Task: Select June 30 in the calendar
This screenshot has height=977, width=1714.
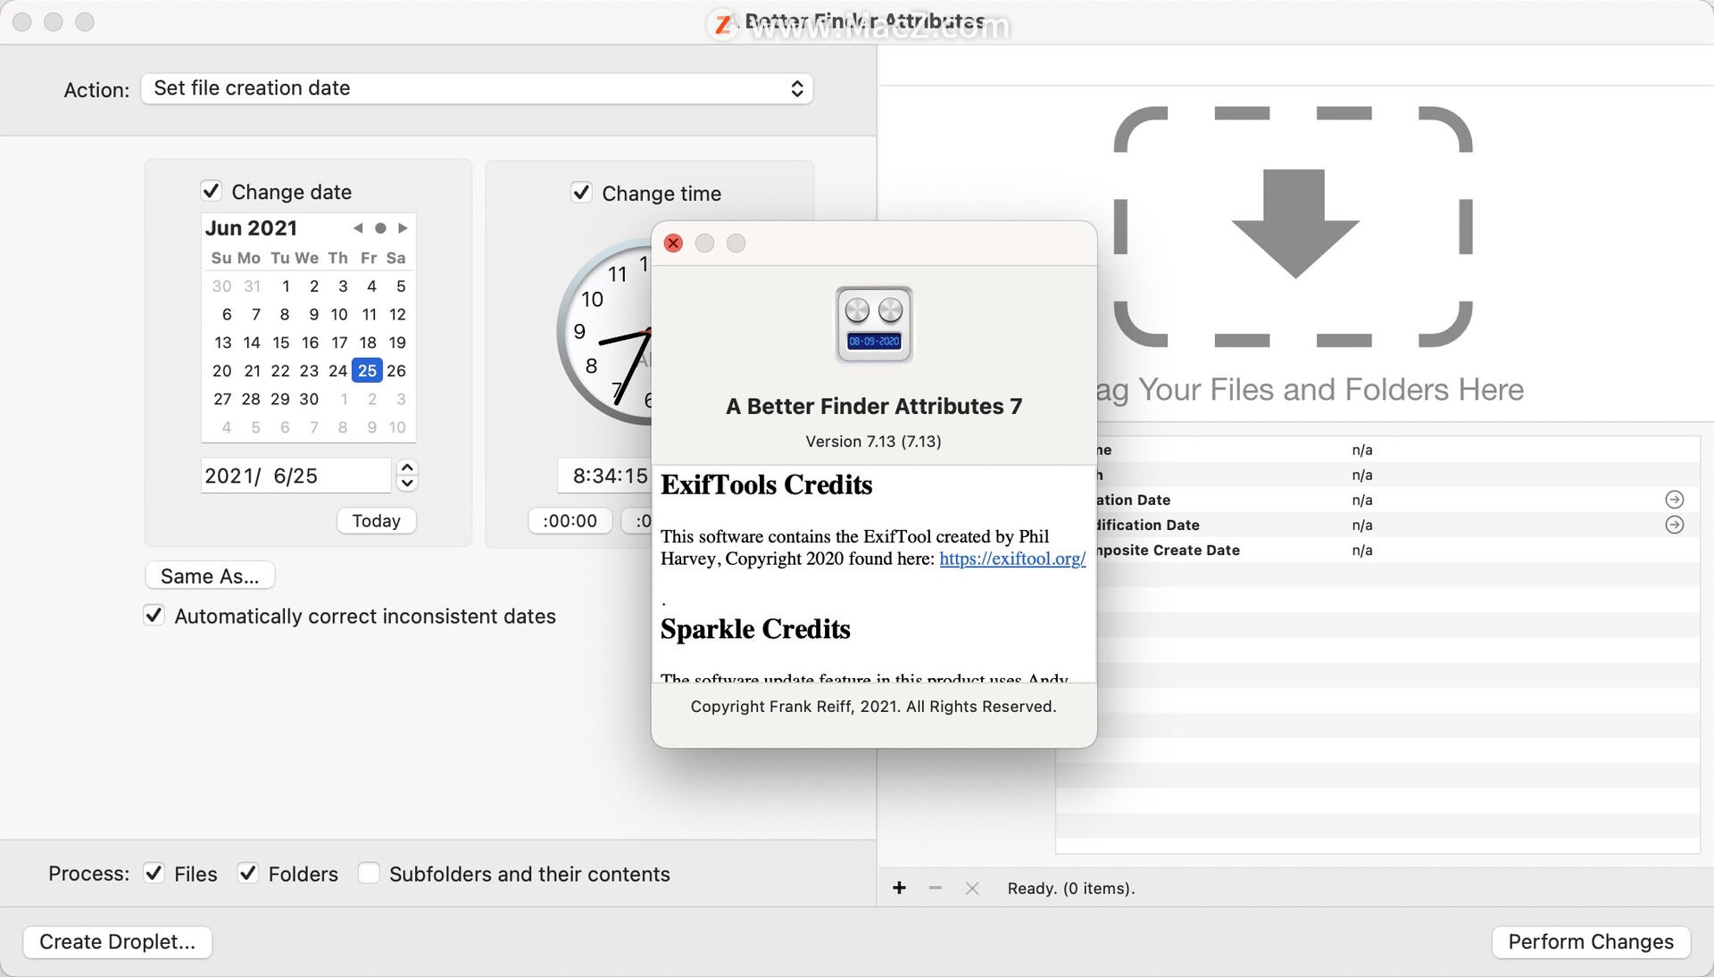Action: tap(309, 399)
